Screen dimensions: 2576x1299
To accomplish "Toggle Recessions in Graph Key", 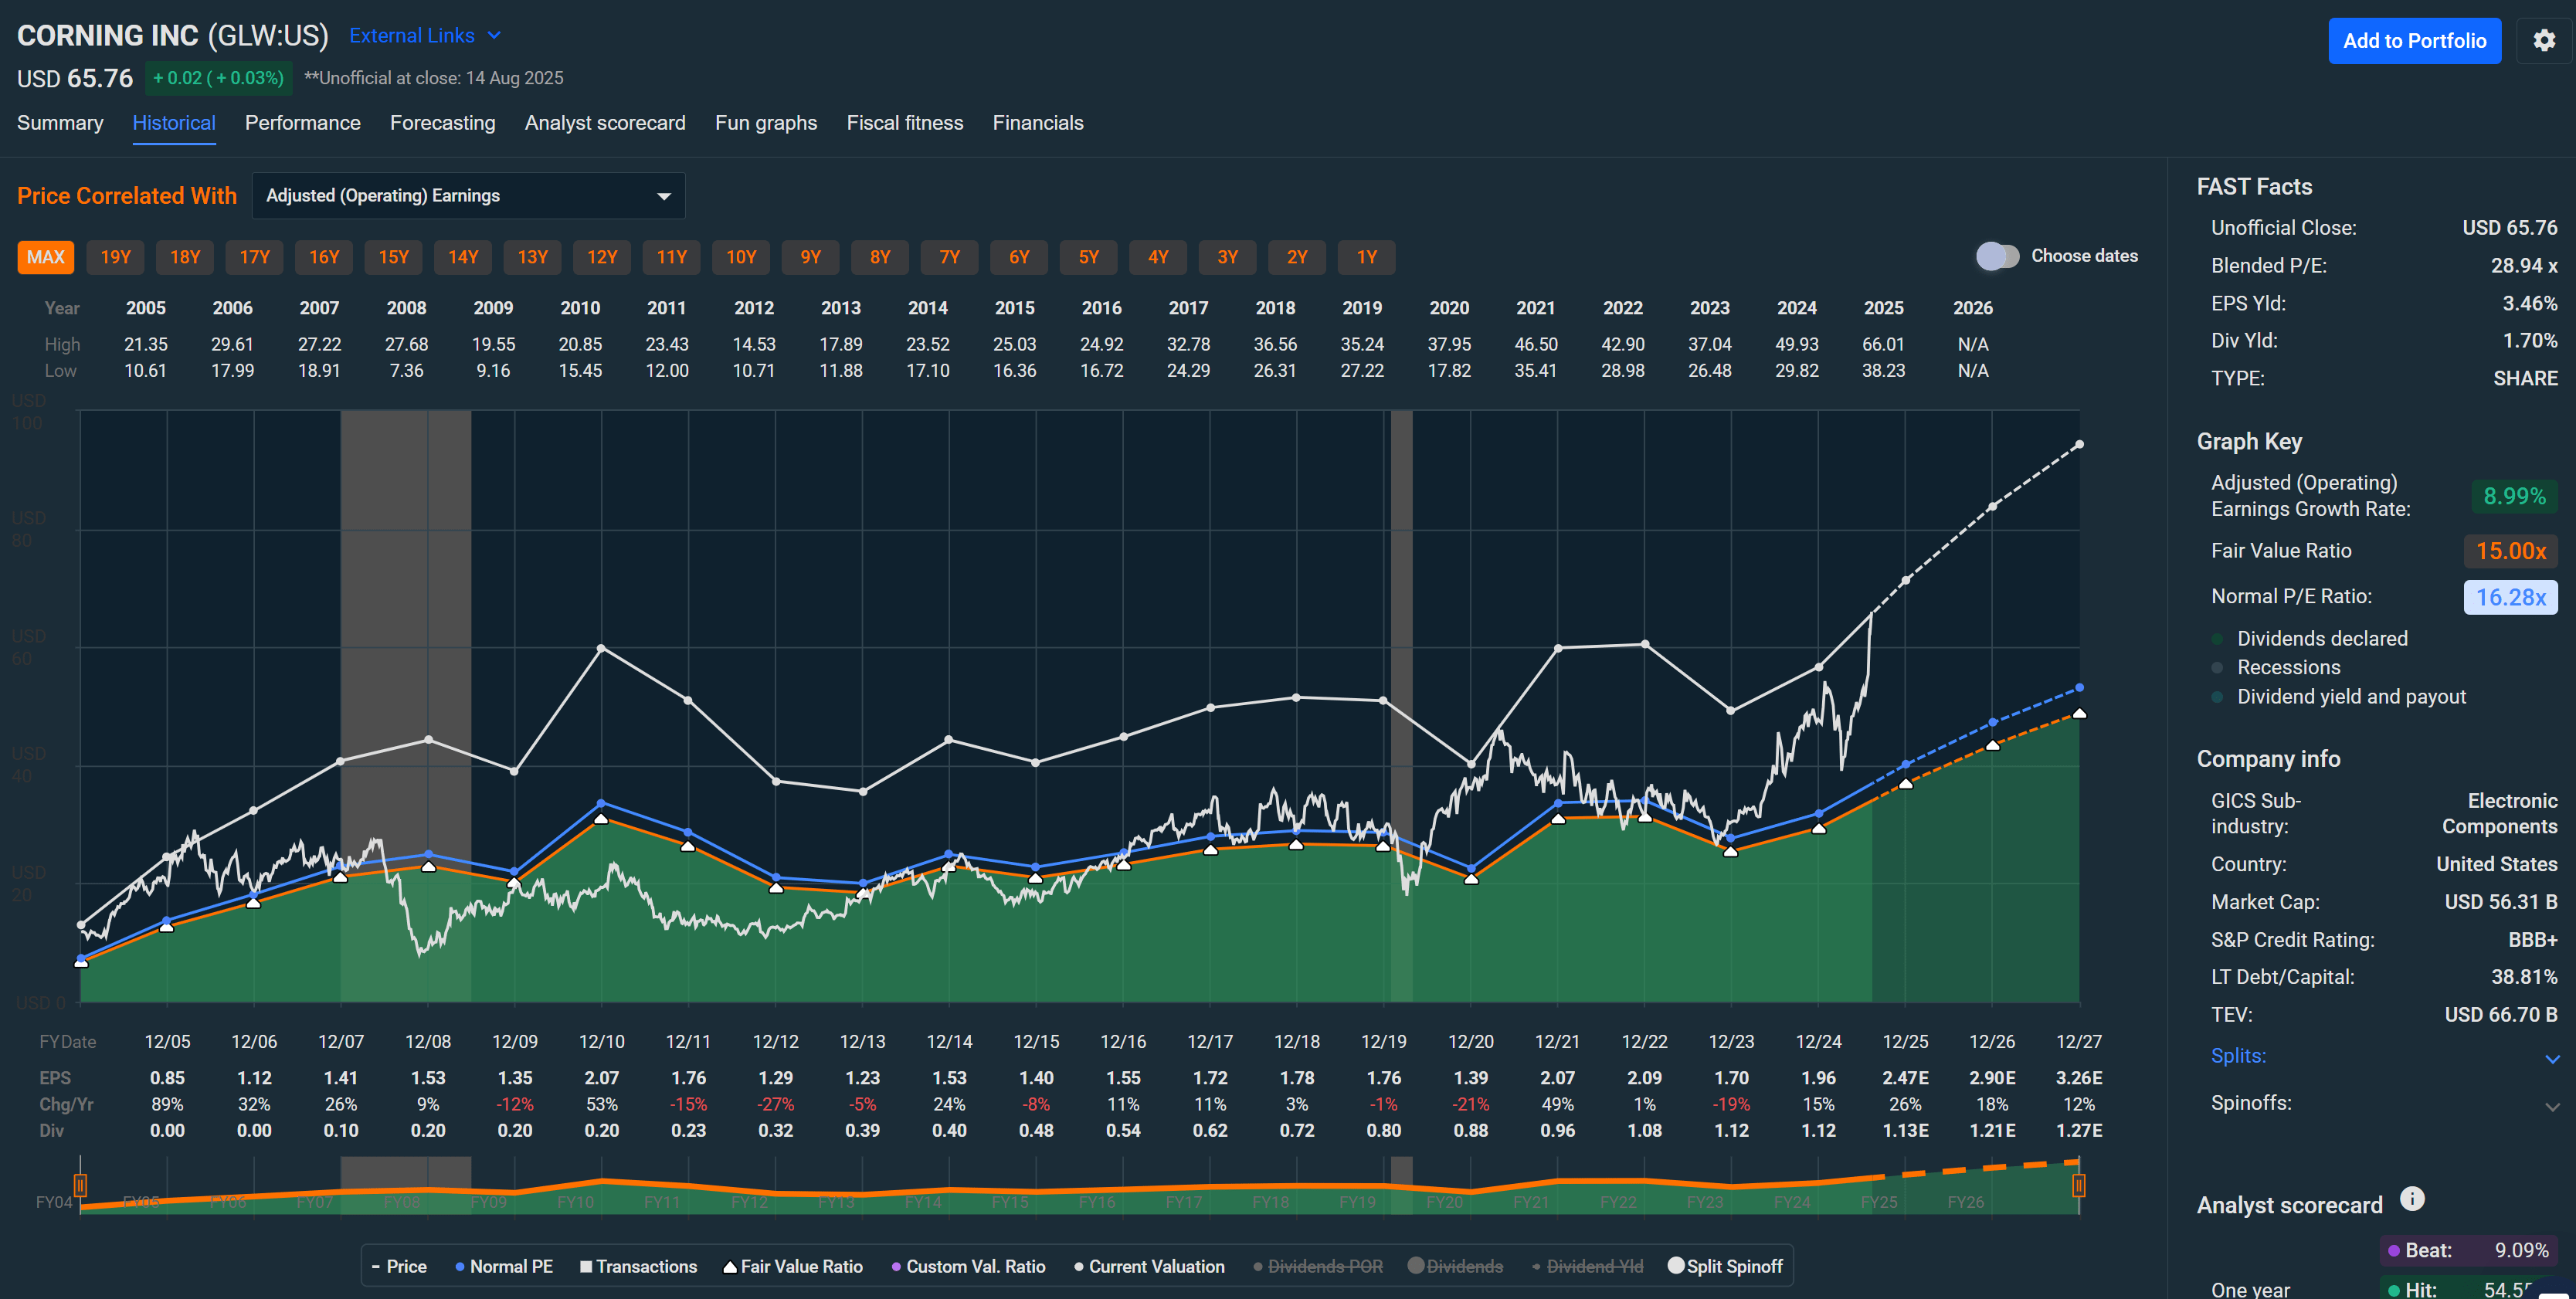I will pyautogui.click(x=2277, y=667).
